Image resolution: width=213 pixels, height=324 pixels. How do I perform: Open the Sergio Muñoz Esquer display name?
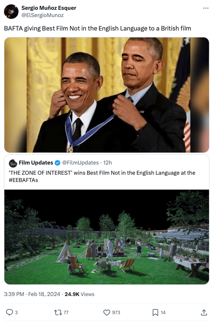(x=49, y=8)
